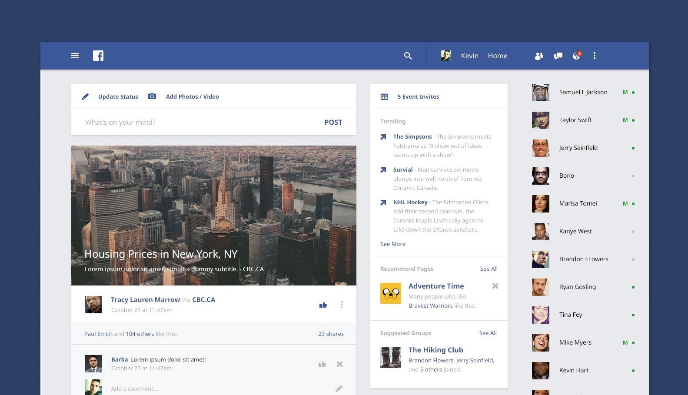Dismiss Adventure Time recommendation

(495, 286)
